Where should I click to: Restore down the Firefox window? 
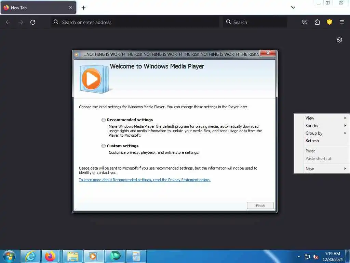click(328, 3)
